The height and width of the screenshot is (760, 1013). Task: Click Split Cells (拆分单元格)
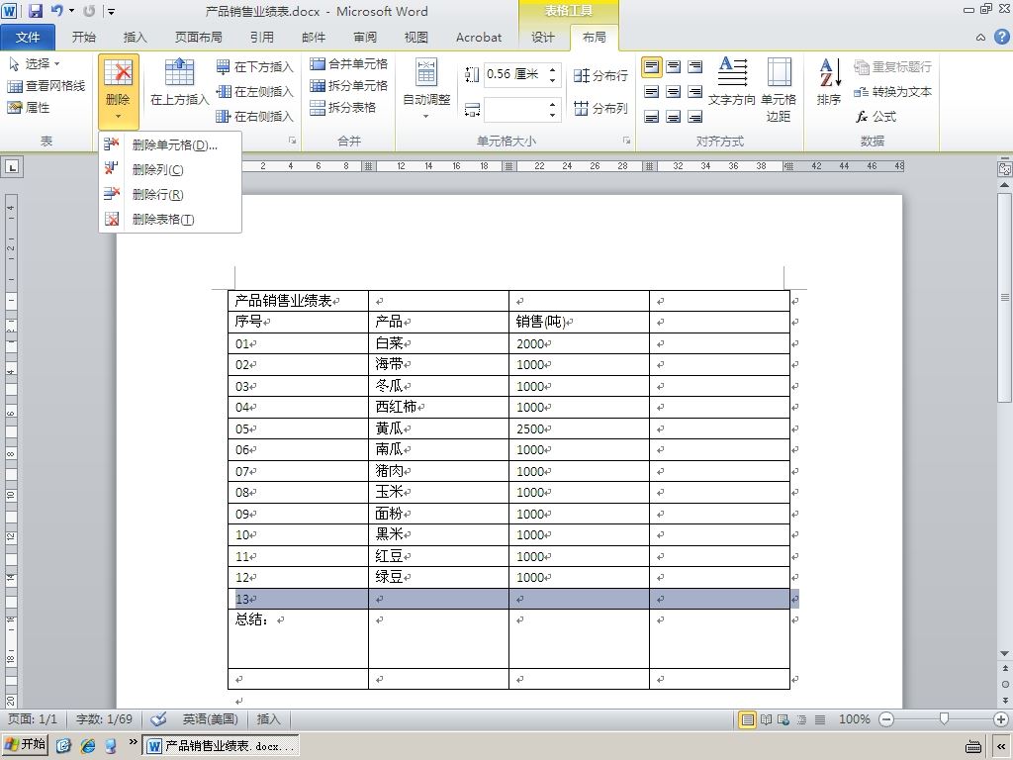coord(349,85)
